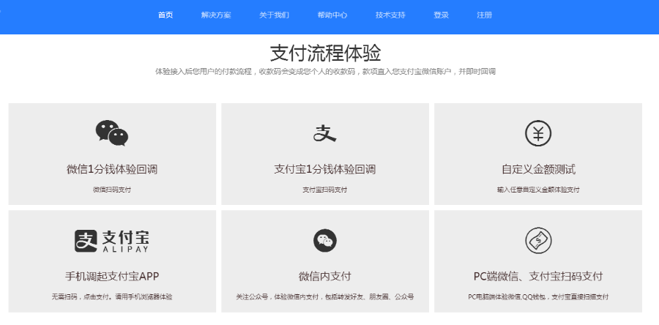Click the 注册 link
This screenshot has width=659, height=325.
485,15
